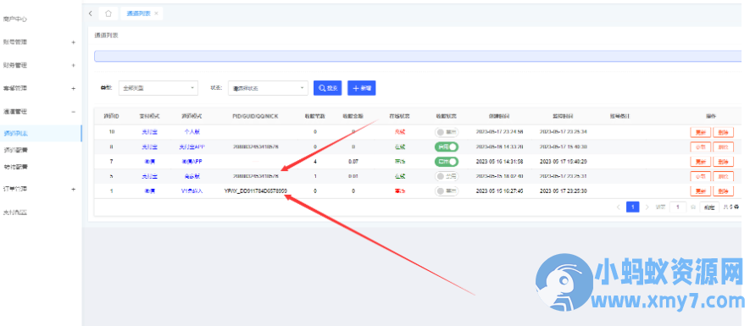This screenshot has height=326, width=750.
Task: Click the back arrow left of tabs
Action: [x=91, y=14]
